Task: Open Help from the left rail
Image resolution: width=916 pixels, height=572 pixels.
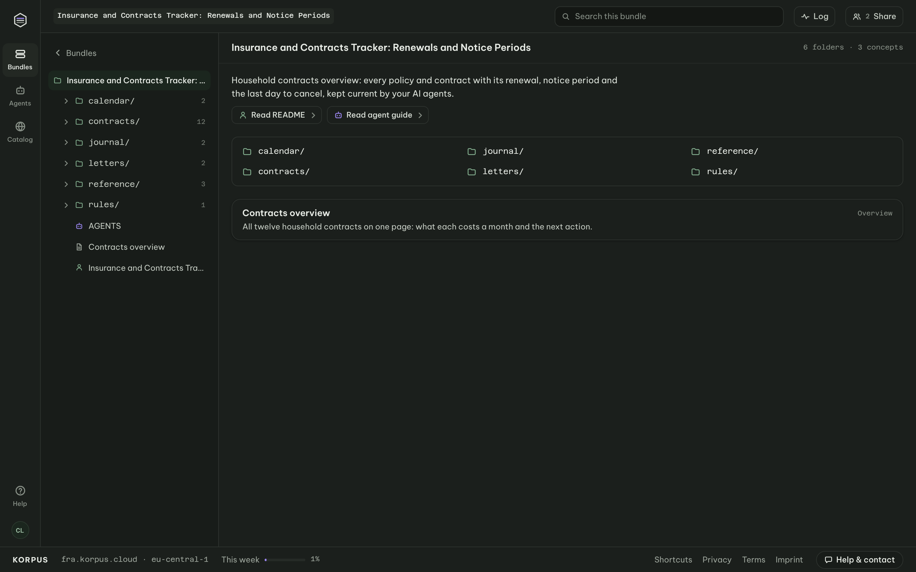Action: [x=20, y=496]
